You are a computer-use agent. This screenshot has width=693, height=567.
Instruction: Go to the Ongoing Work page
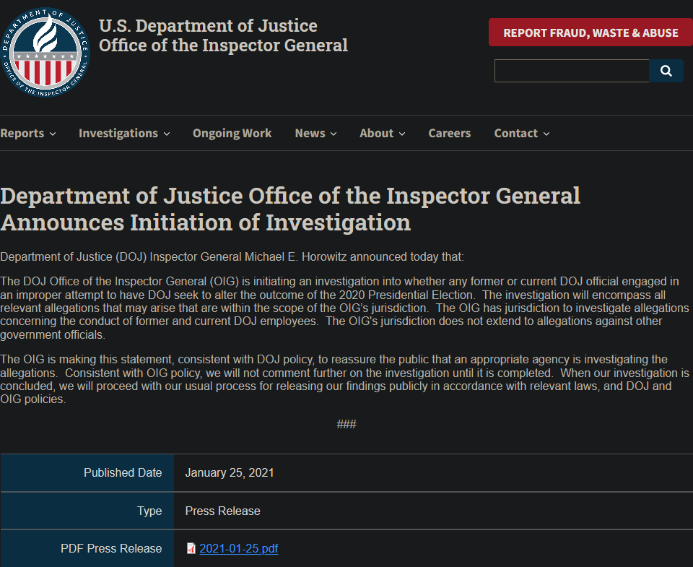(232, 133)
